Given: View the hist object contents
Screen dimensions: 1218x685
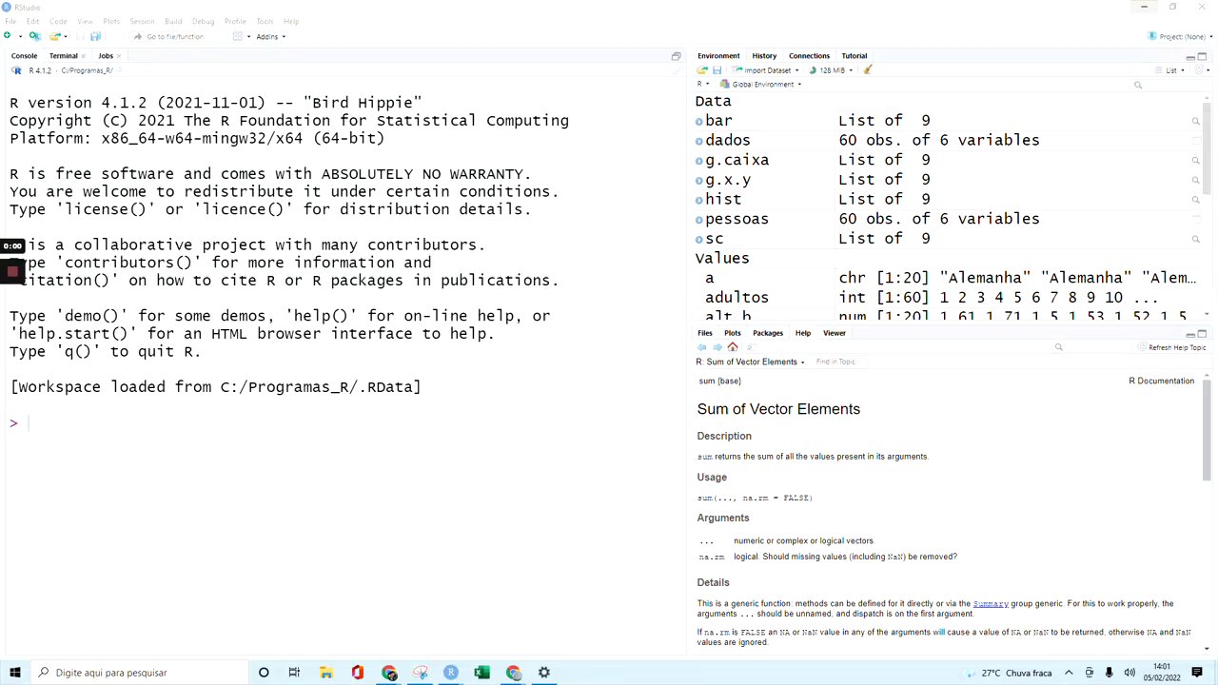Looking at the screenshot, I should 1196,200.
